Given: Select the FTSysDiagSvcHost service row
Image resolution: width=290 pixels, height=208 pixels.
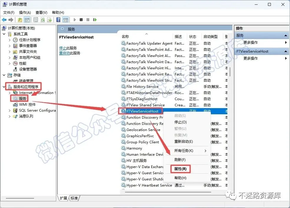Looking at the screenshot, I should click(x=174, y=99).
